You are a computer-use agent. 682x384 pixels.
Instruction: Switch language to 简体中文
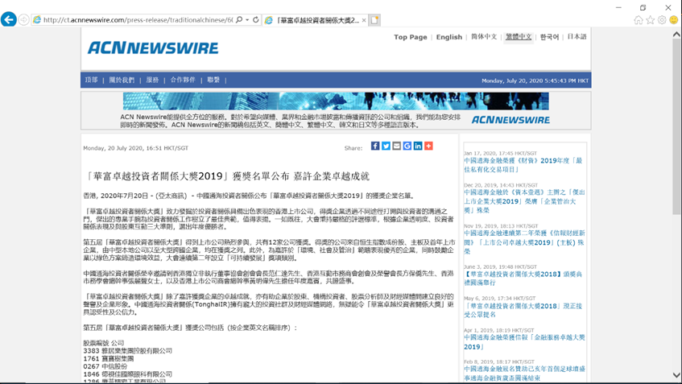tap(484, 37)
